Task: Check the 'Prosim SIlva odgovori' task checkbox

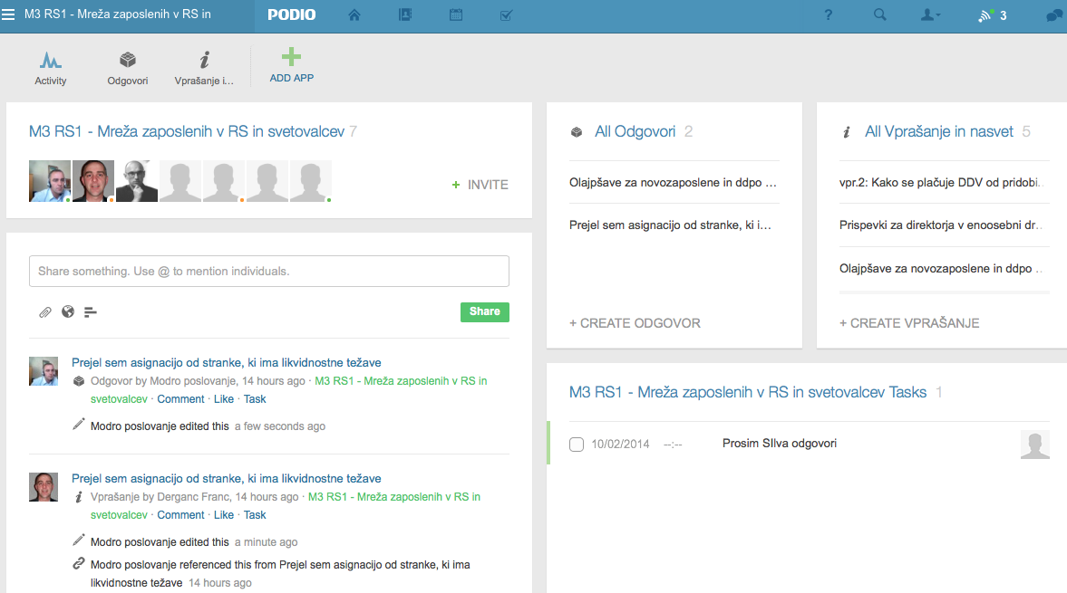Action: 577,445
